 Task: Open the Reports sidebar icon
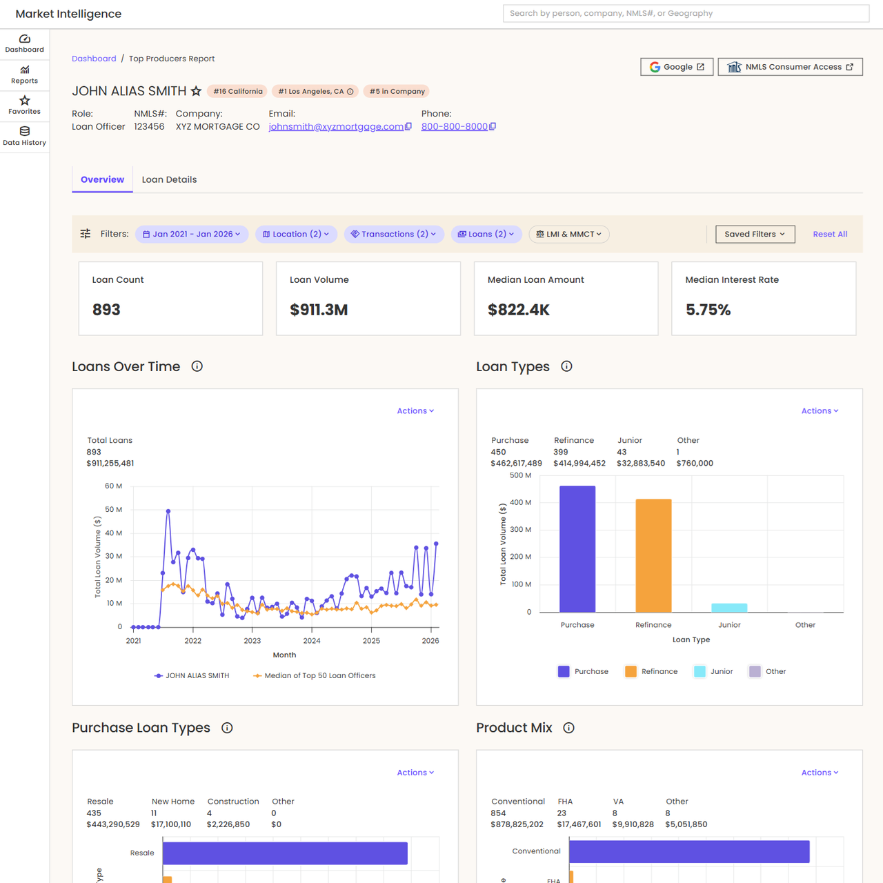tap(25, 70)
